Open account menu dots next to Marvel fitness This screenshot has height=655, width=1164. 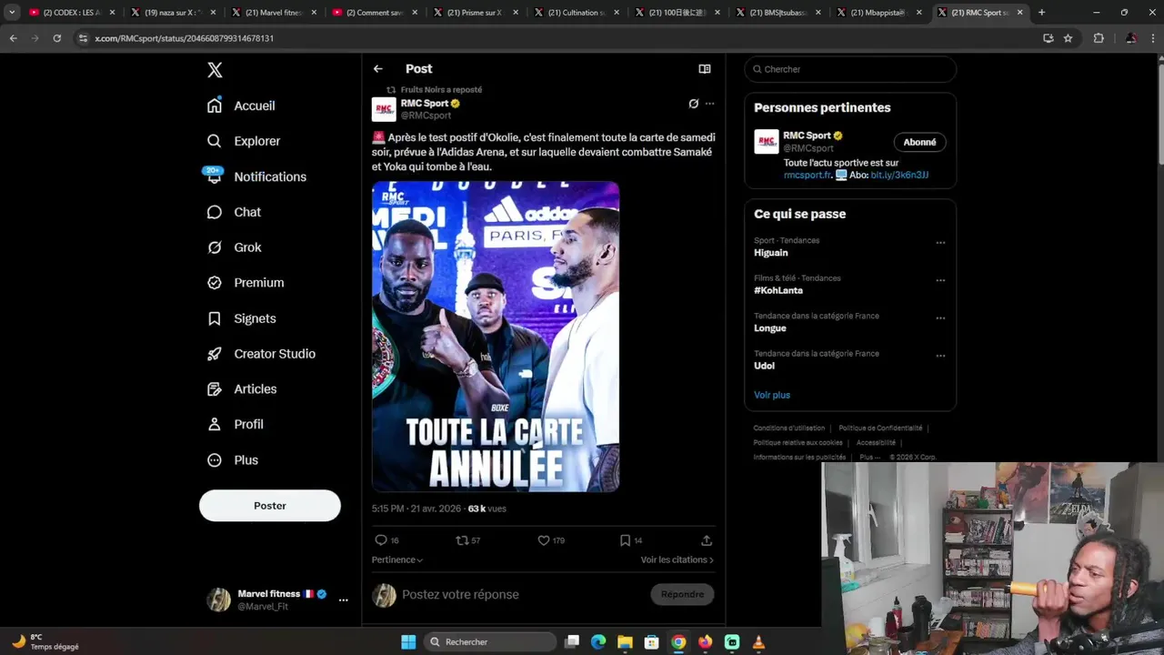click(x=343, y=600)
